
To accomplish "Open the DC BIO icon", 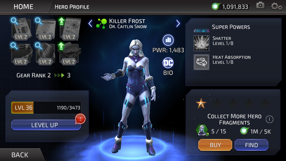I will pyautogui.click(x=168, y=63).
